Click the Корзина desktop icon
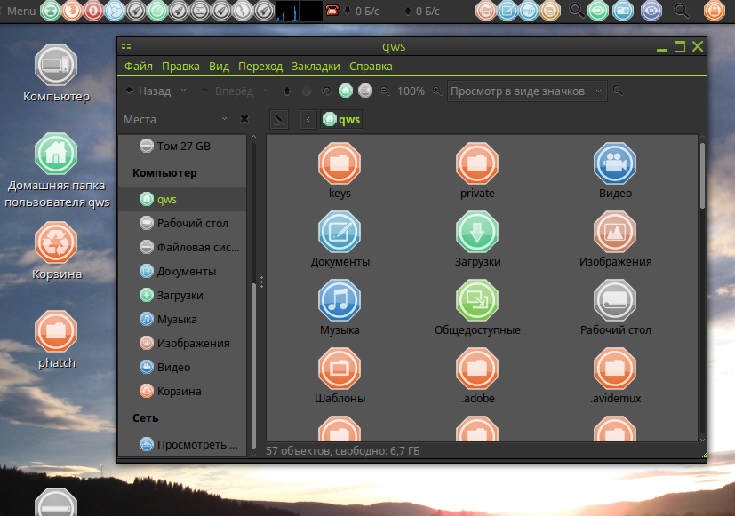 pos(56,251)
